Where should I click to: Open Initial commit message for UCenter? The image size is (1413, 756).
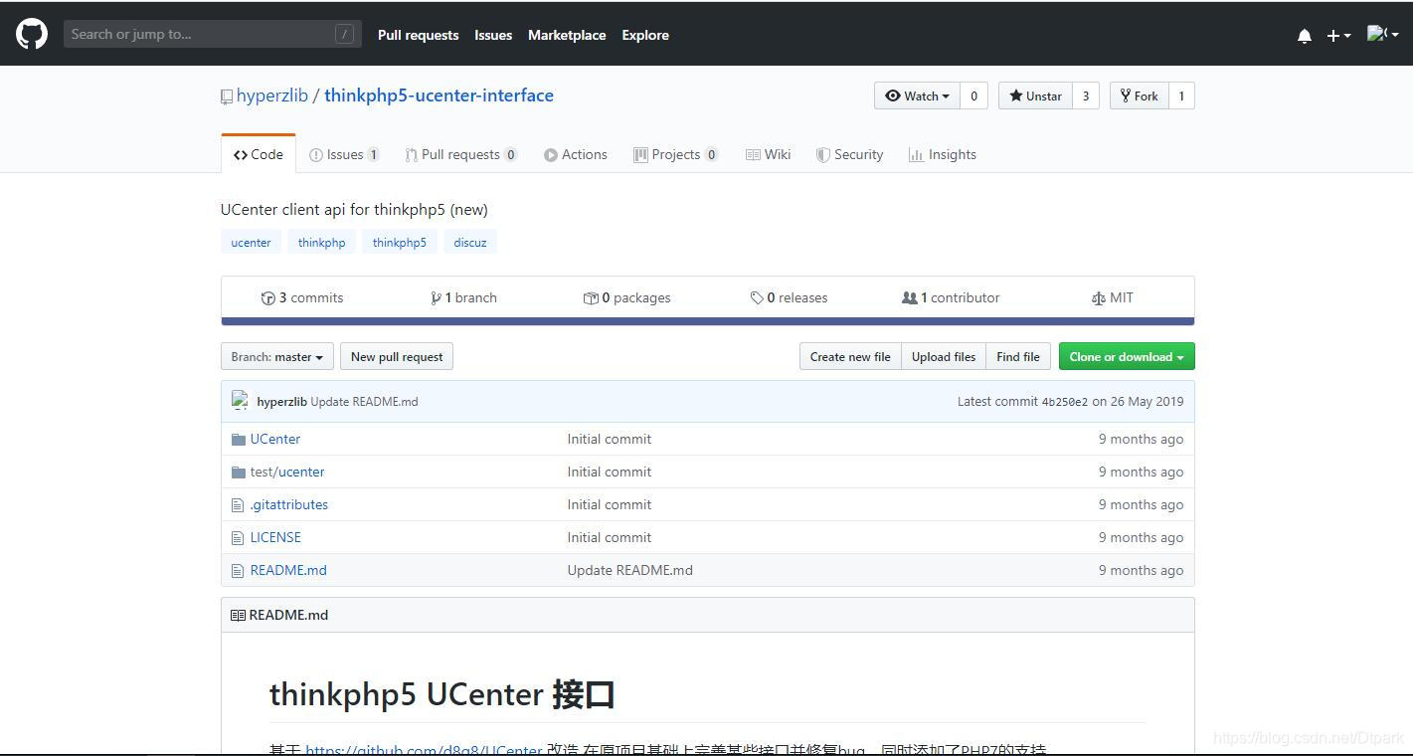click(x=610, y=439)
